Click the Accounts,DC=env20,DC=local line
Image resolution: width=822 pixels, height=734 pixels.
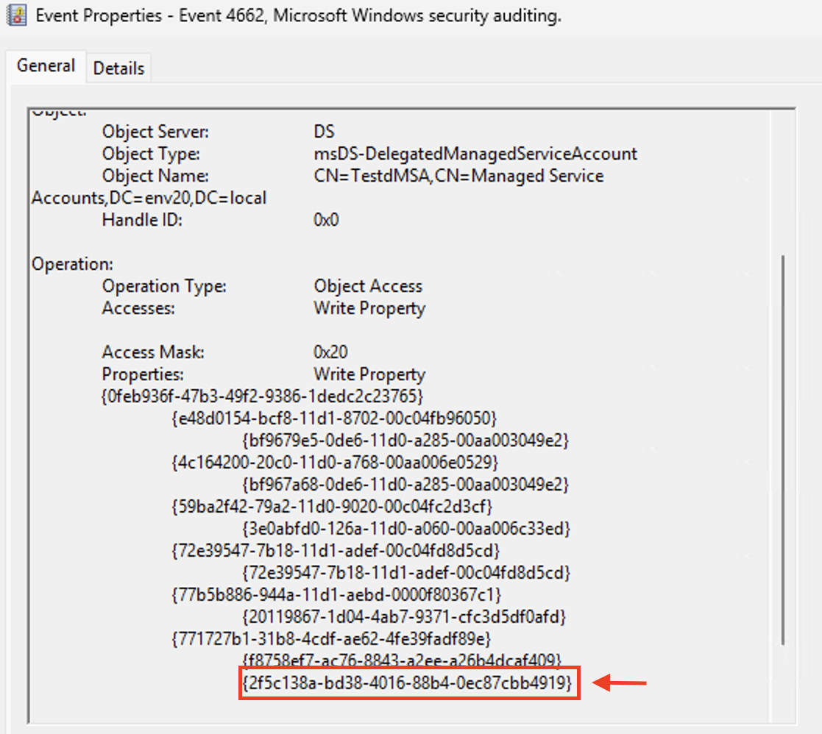click(x=149, y=198)
